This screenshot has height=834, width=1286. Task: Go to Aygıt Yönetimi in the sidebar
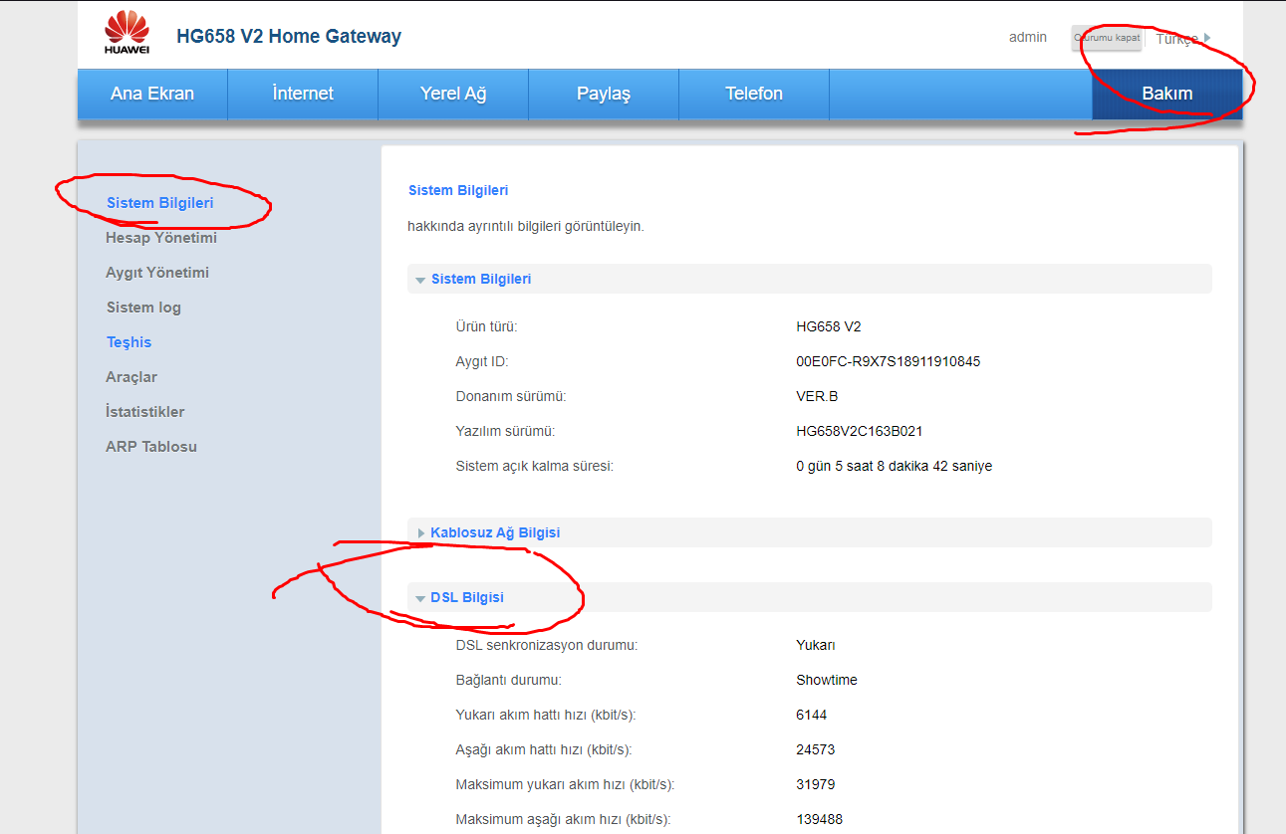click(157, 273)
